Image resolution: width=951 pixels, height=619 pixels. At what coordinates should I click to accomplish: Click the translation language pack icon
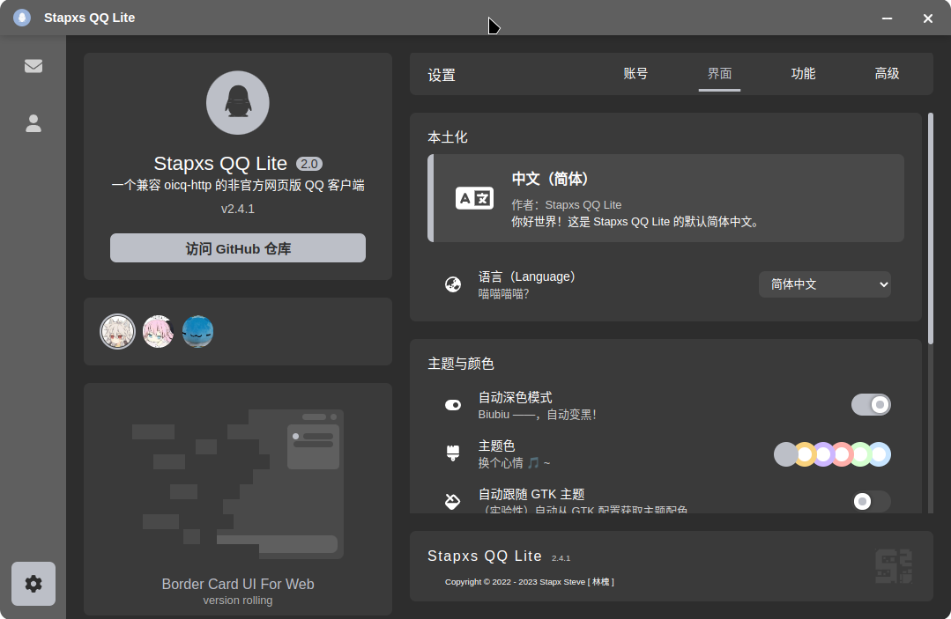click(474, 198)
